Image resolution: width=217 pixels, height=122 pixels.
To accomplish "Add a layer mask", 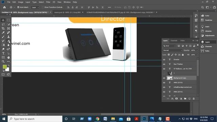I will pos(176,99).
